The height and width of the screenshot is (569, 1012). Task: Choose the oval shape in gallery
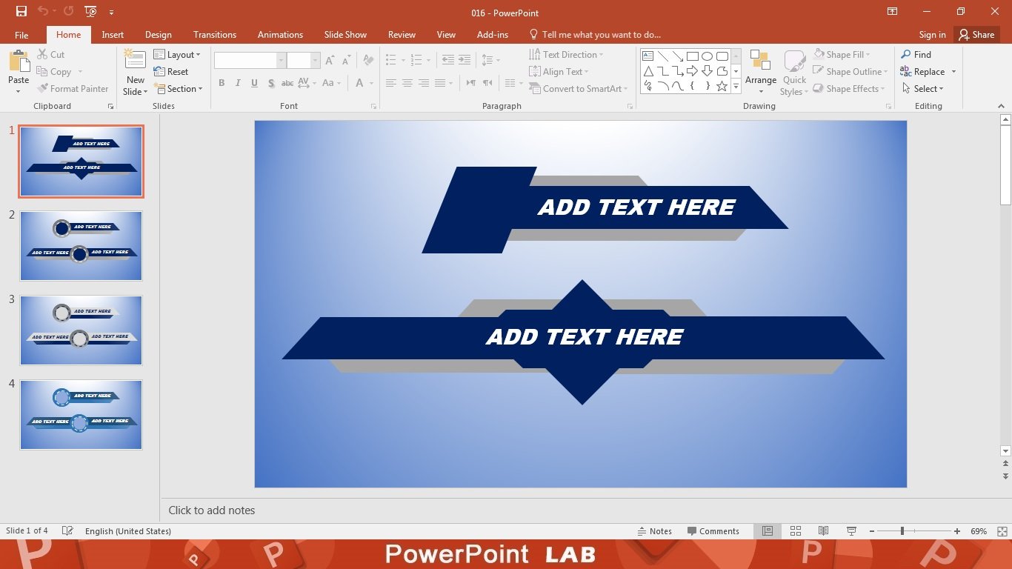(707, 56)
